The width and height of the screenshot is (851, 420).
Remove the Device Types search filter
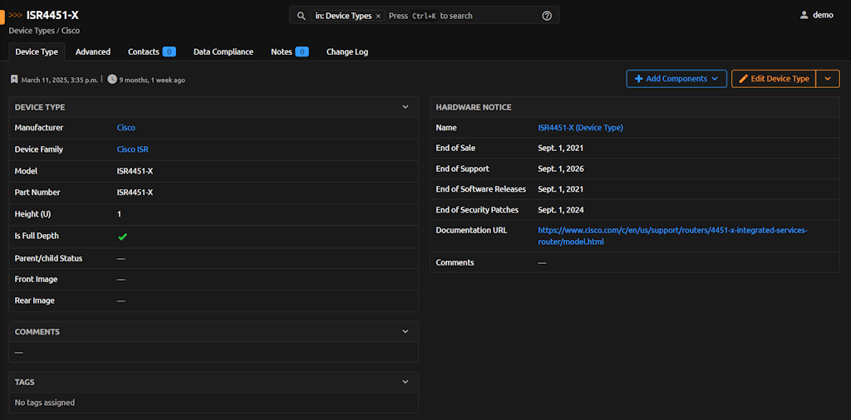[378, 16]
